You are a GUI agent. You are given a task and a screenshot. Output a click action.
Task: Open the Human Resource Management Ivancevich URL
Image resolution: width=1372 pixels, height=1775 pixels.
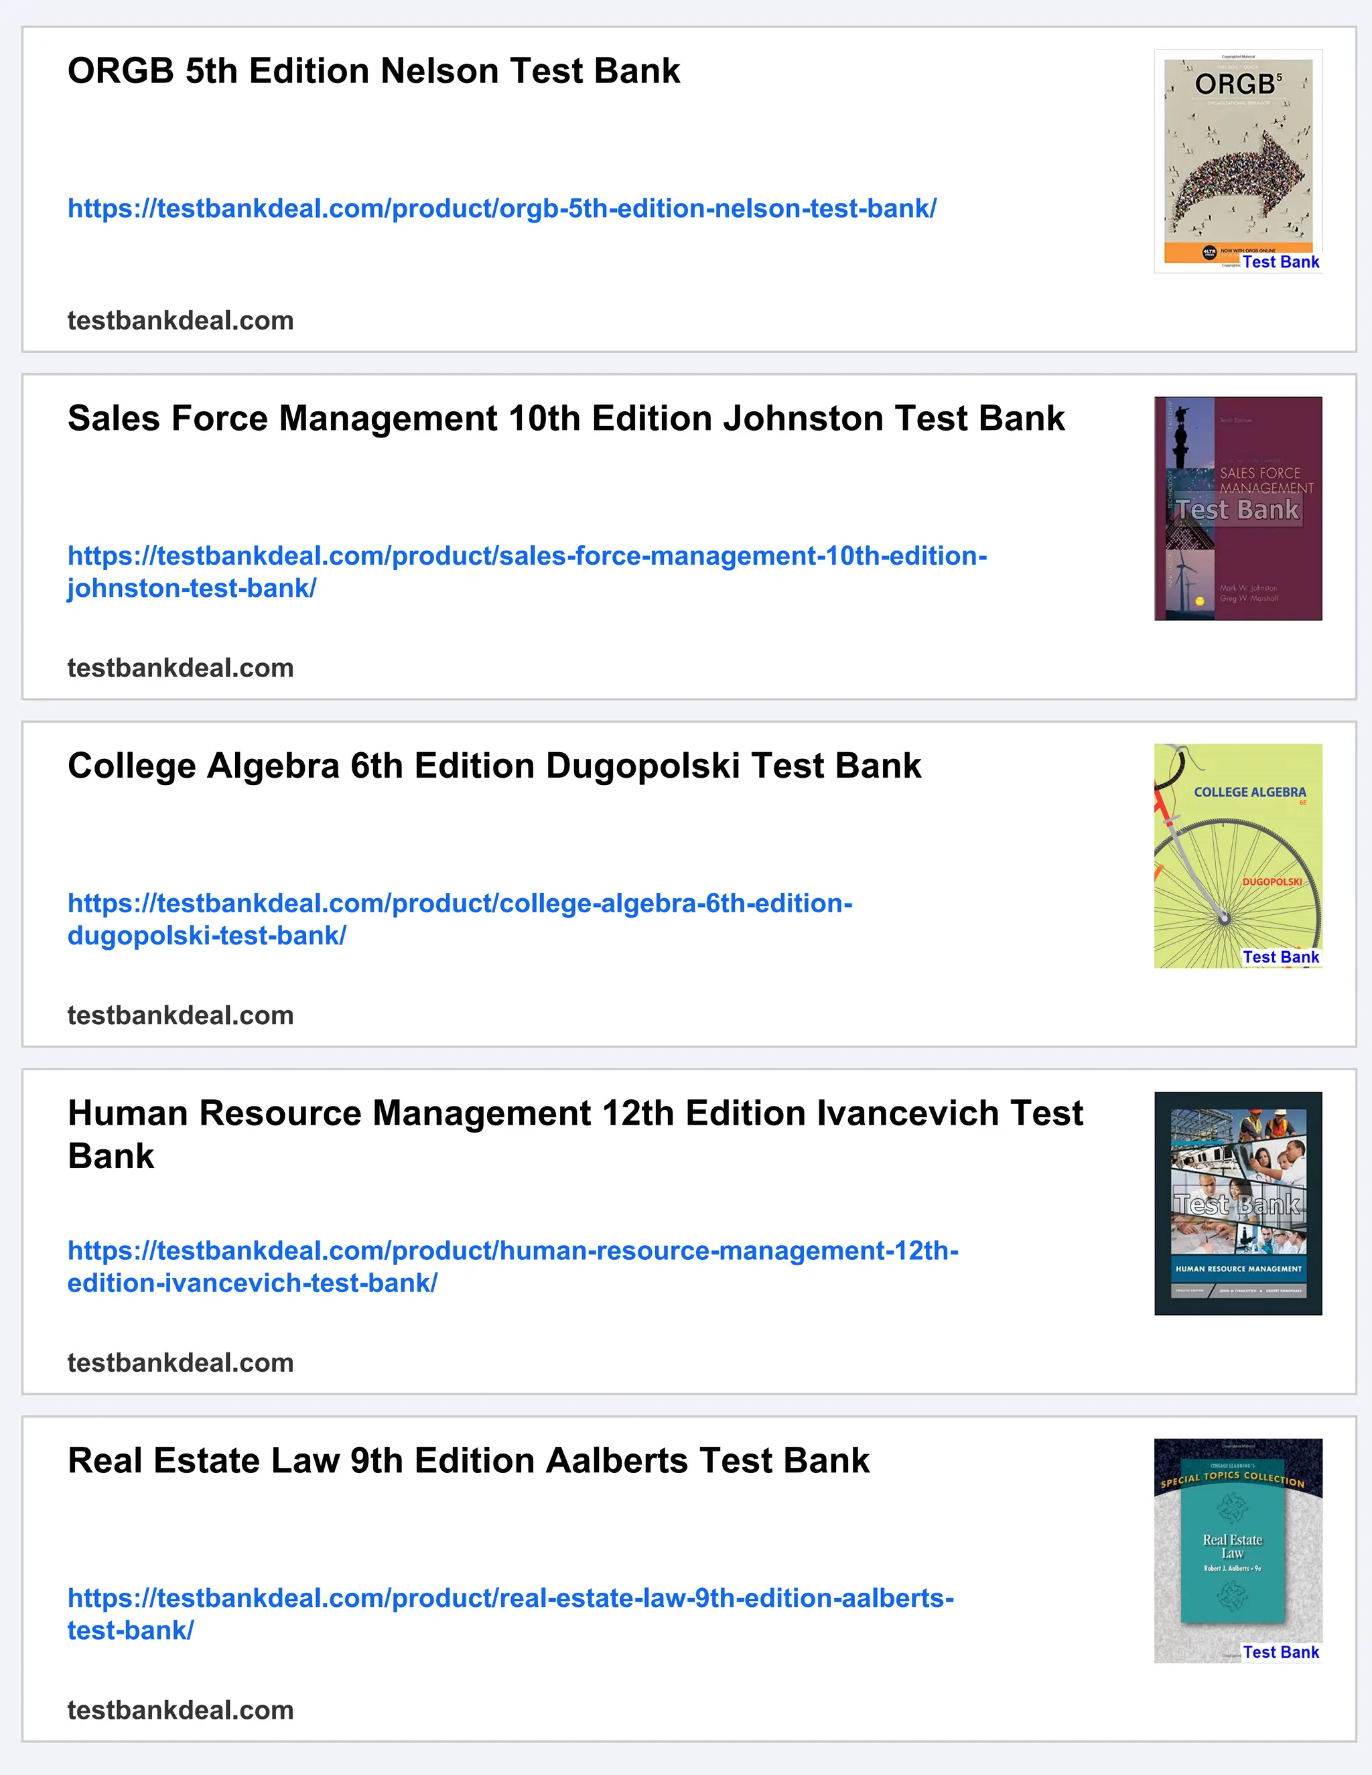point(513,1266)
